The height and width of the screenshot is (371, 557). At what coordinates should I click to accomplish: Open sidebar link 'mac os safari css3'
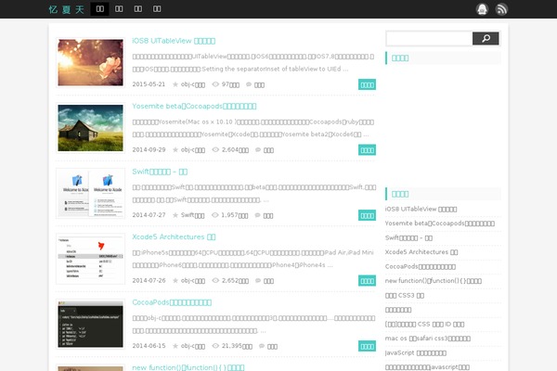tap(428, 339)
